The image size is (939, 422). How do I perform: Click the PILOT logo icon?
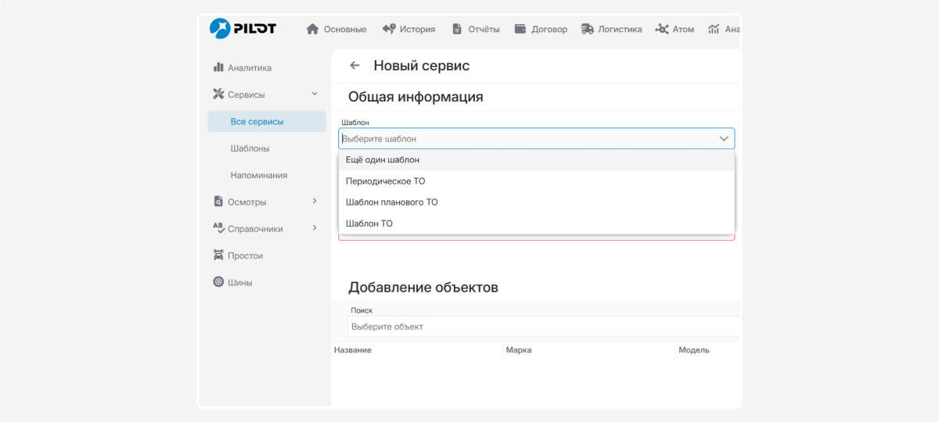click(x=221, y=29)
